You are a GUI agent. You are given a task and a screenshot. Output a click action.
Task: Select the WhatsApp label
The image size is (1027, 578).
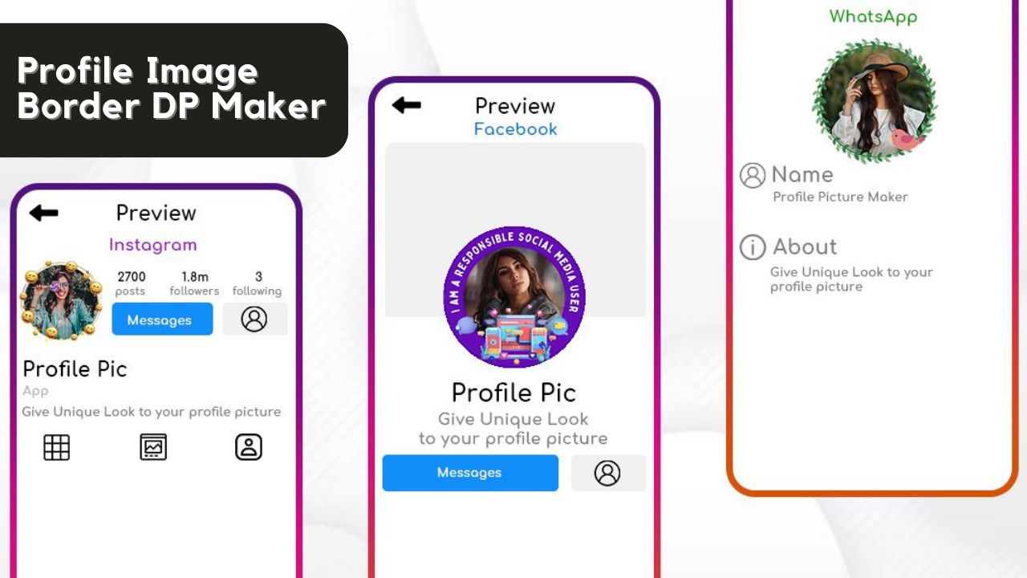click(873, 16)
